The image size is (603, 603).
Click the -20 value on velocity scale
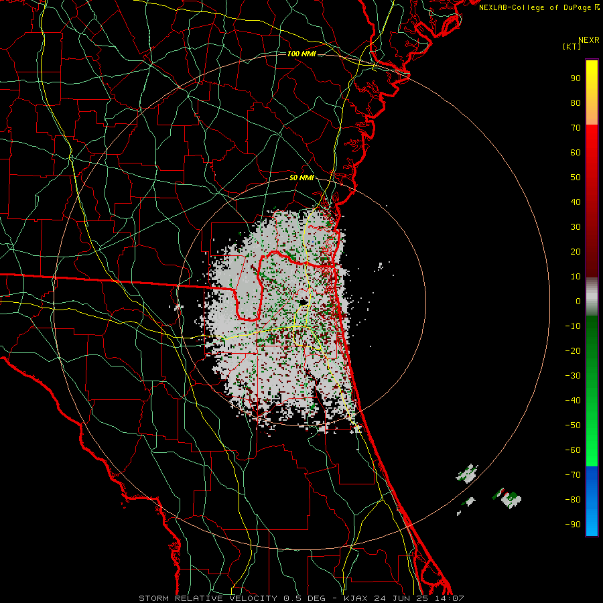[x=573, y=350]
